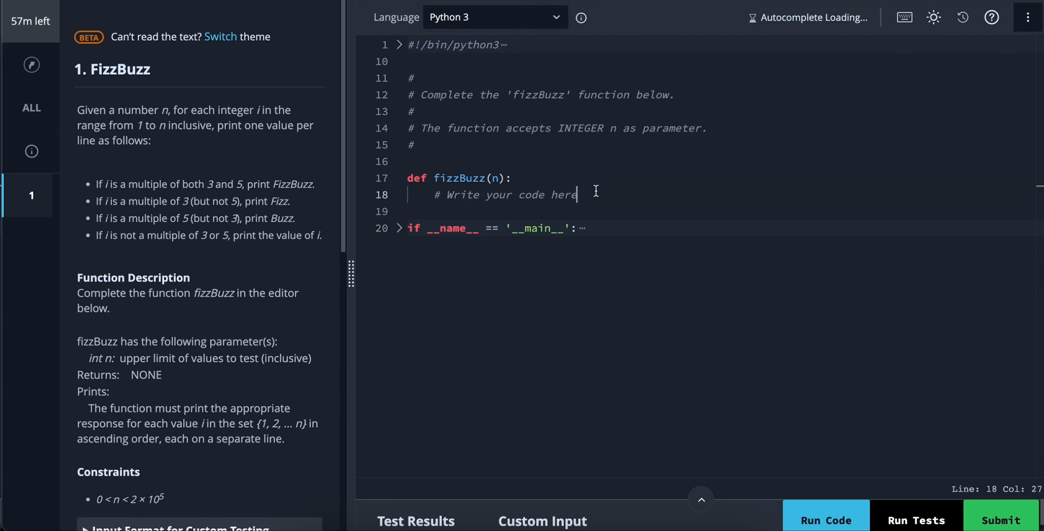Open the code history clock icon
This screenshot has width=1044, height=531.
[x=962, y=17]
